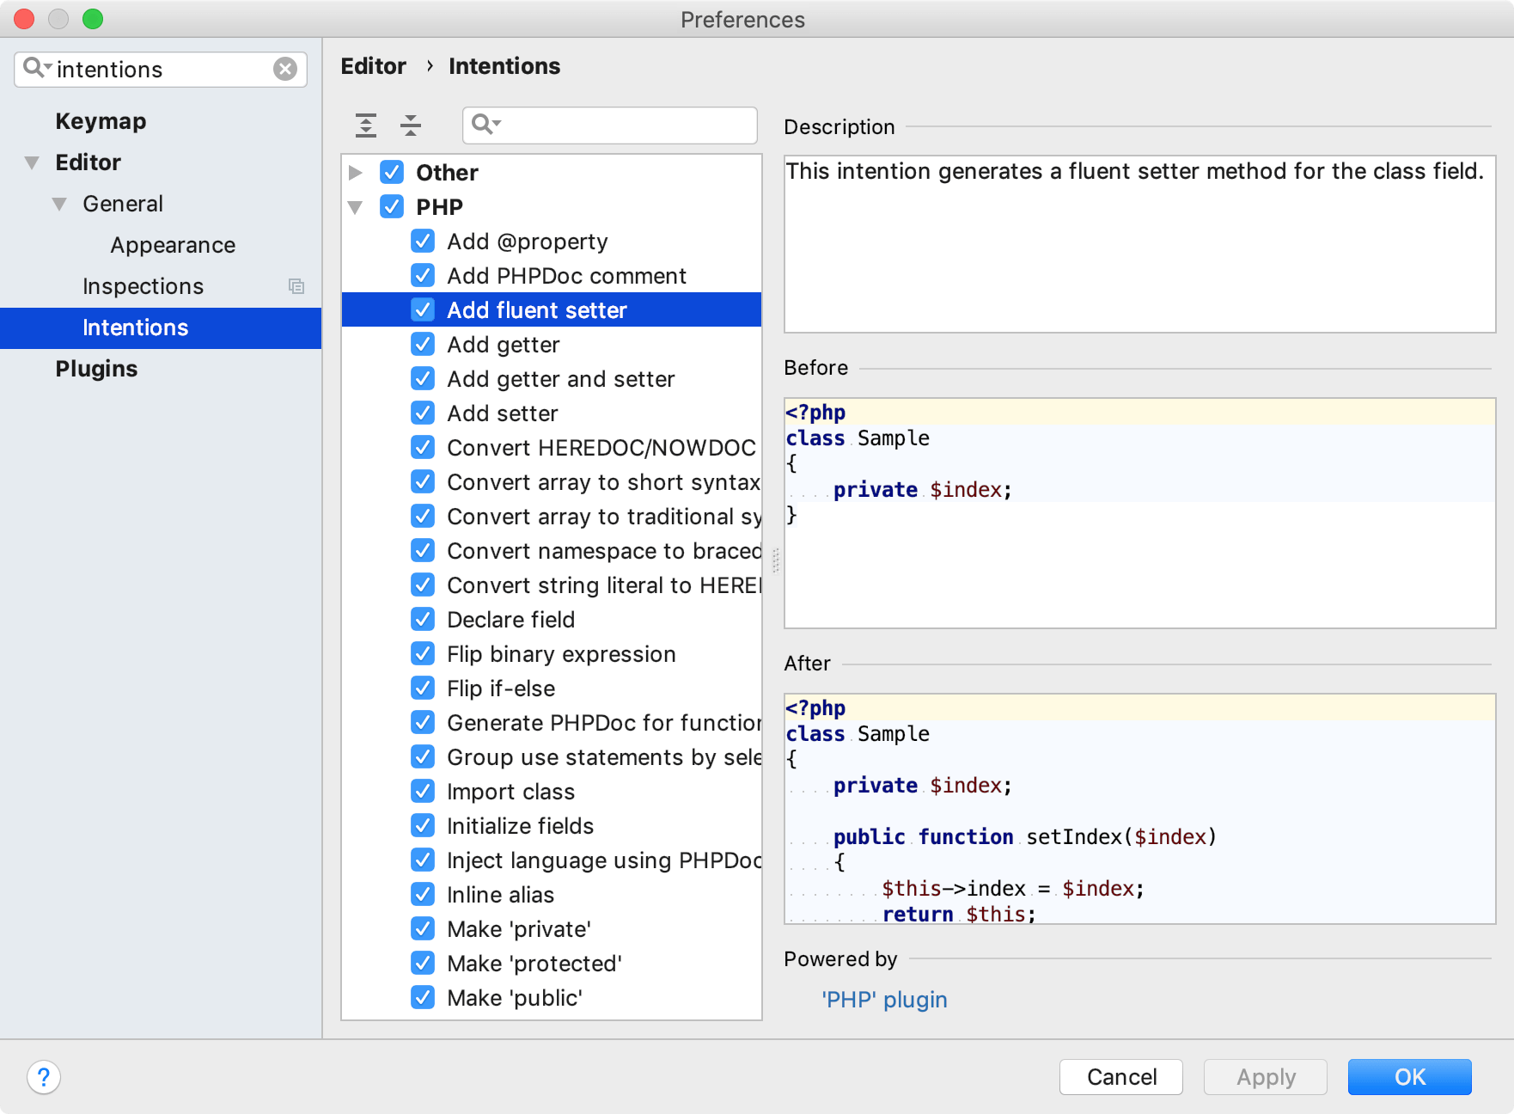Uncheck the PHP category checkbox
Viewport: 1514px width, 1114px height.
(392, 206)
